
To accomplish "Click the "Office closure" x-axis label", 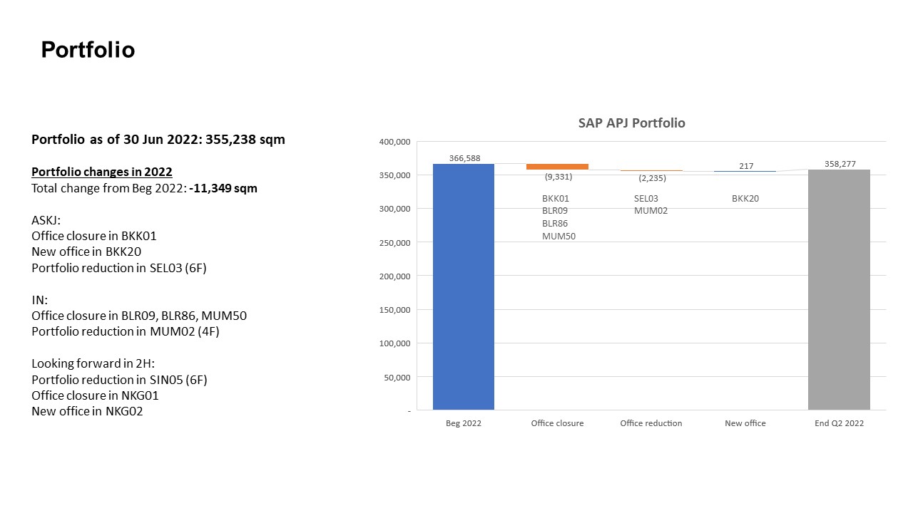I will (557, 423).
